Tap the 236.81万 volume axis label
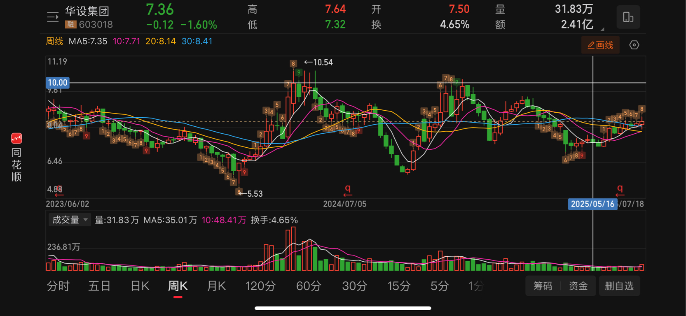This screenshot has width=686, height=316. click(x=64, y=247)
